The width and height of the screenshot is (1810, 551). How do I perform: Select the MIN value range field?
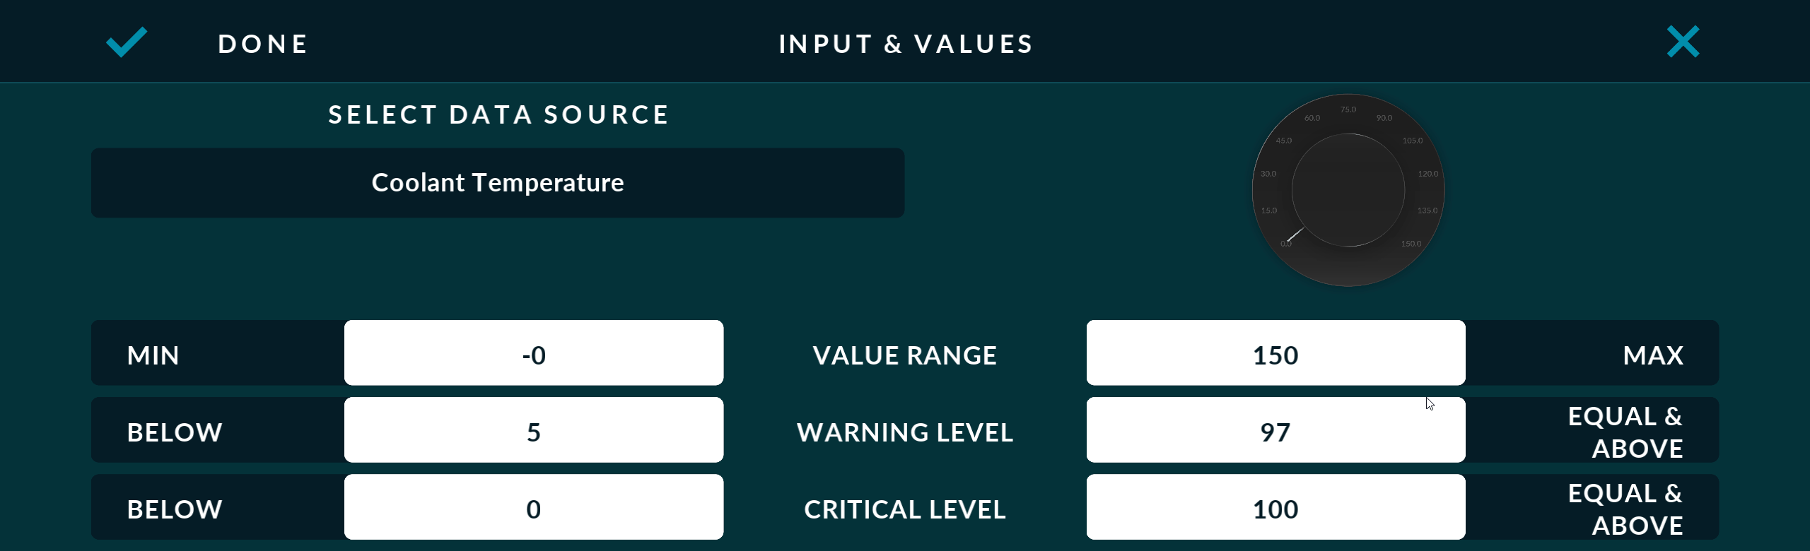[534, 353]
